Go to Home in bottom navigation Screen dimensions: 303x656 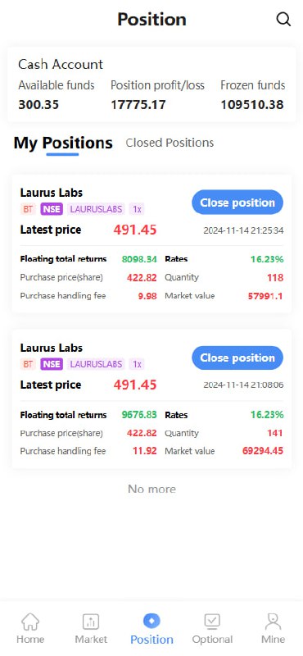[x=30, y=622]
